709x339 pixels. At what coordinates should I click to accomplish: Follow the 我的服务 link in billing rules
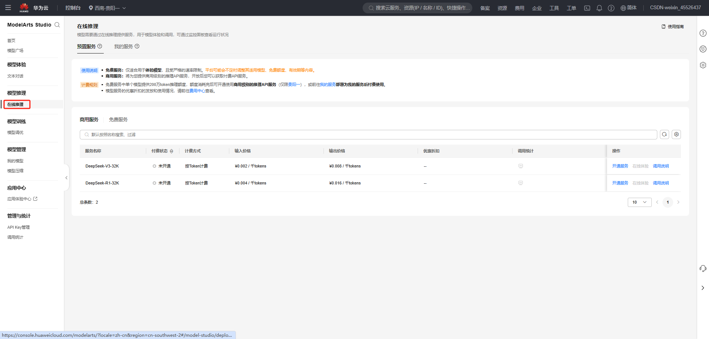[328, 84]
